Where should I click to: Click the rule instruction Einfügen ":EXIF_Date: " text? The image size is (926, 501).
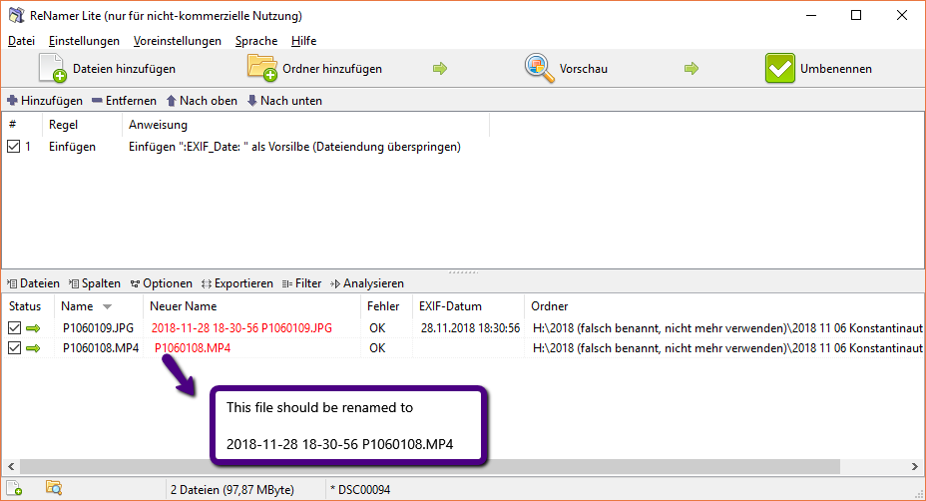click(x=294, y=147)
